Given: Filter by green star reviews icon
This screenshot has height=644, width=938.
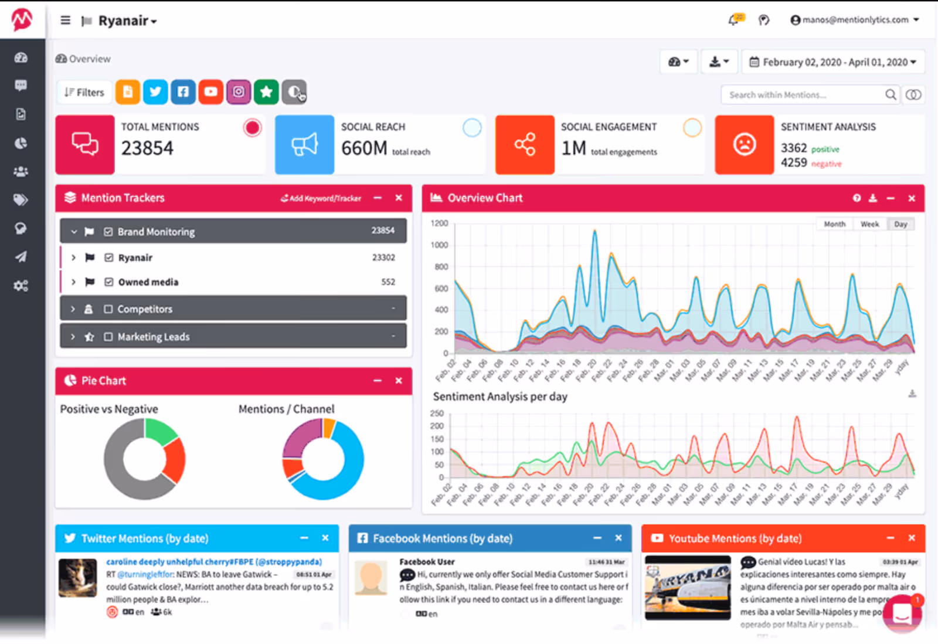Looking at the screenshot, I should [266, 92].
